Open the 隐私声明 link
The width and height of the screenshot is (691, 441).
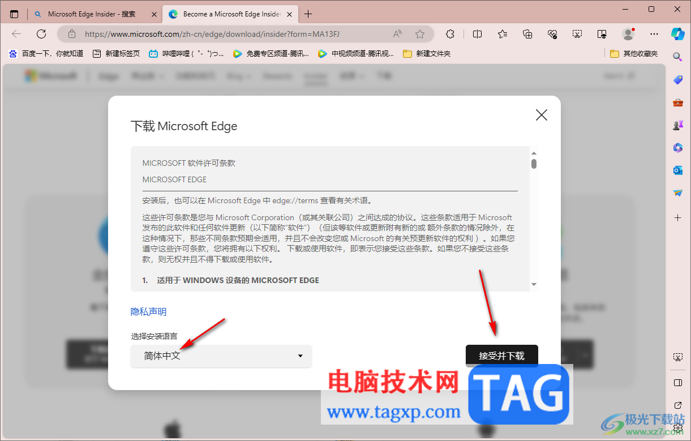point(149,312)
